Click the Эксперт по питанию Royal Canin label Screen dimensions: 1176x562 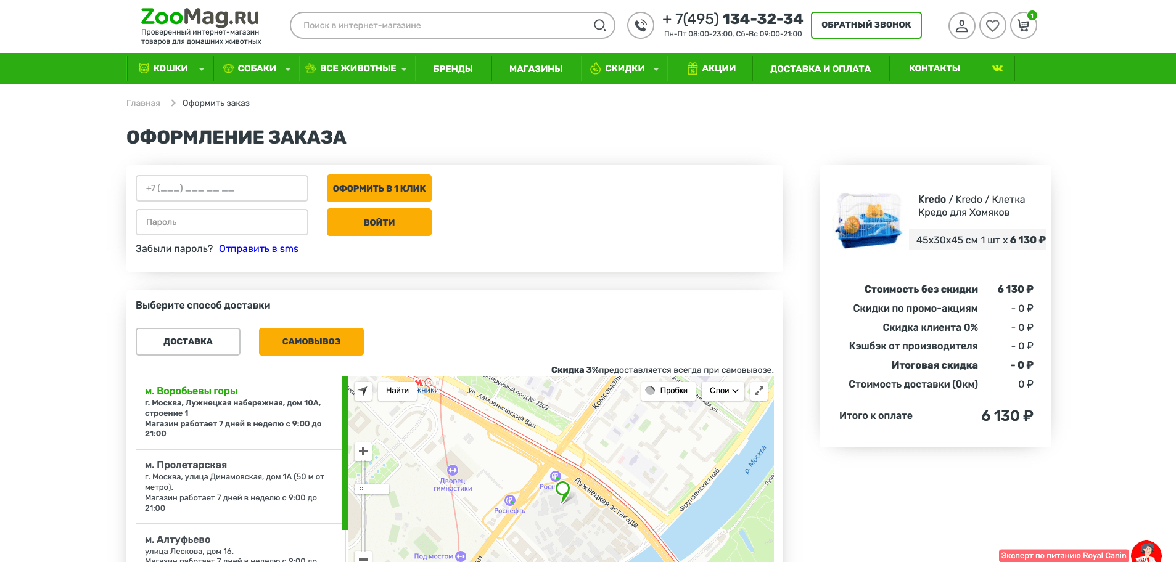tap(1064, 555)
